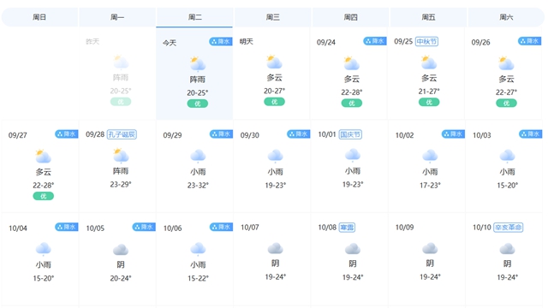Click the 明天 label
Image resolution: width=548 pixels, height=308 pixels.
[x=247, y=42]
